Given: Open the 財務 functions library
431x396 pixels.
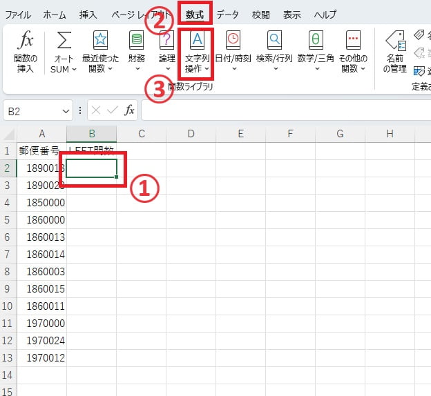Looking at the screenshot, I should coord(137,52).
